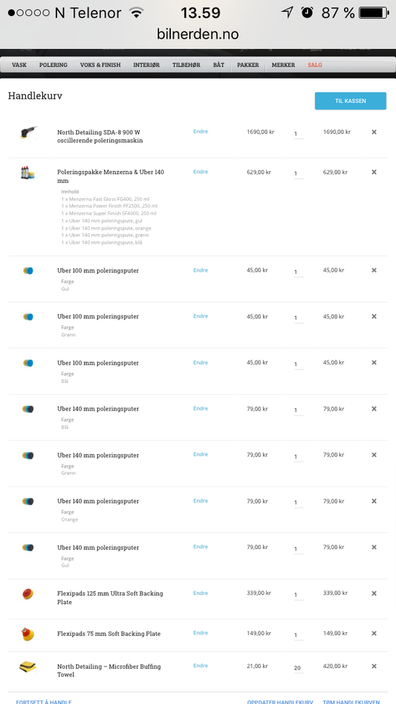
Task: Open the SALG menu
Action: [315, 65]
